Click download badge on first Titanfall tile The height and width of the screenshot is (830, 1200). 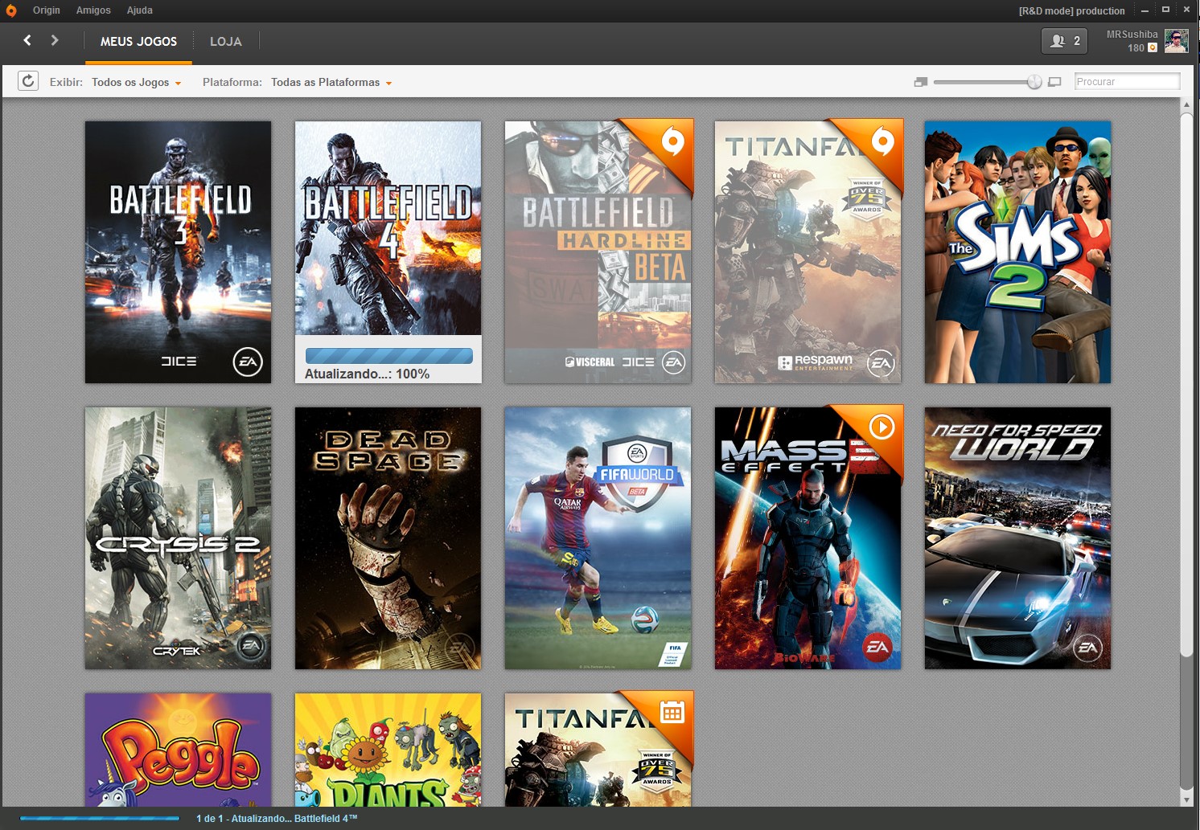(882, 143)
